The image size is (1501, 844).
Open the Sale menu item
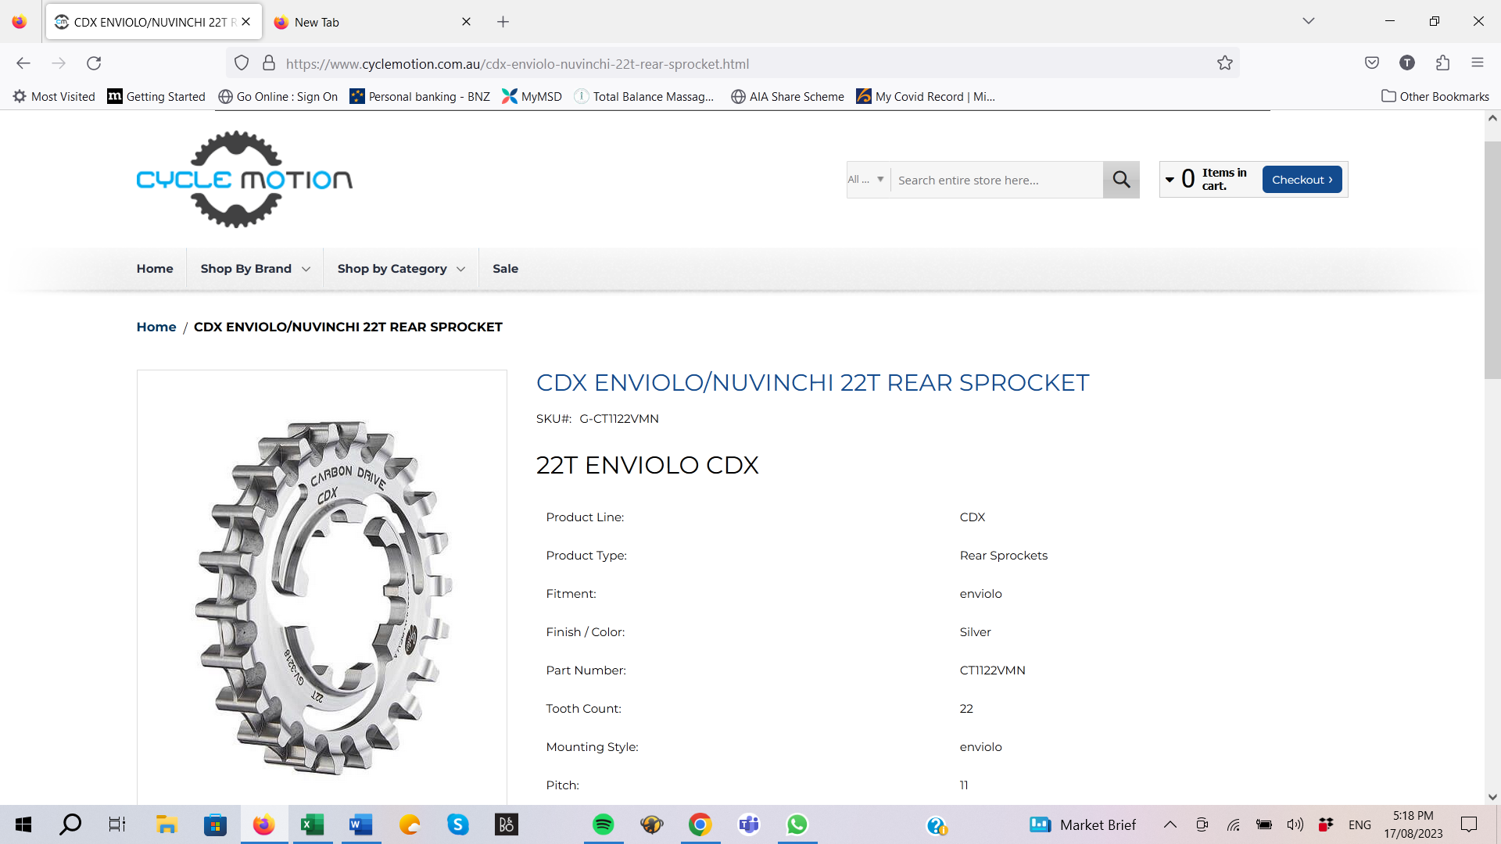[505, 269]
